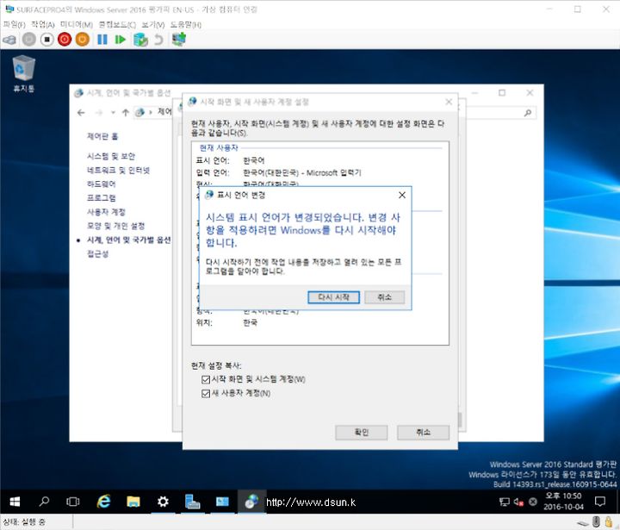Click the Control Panel back arrow
620x530 pixels.
[x=81, y=113]
